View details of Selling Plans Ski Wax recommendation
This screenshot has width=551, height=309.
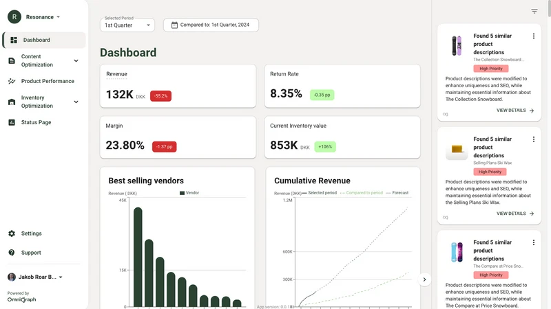(514, 214)
